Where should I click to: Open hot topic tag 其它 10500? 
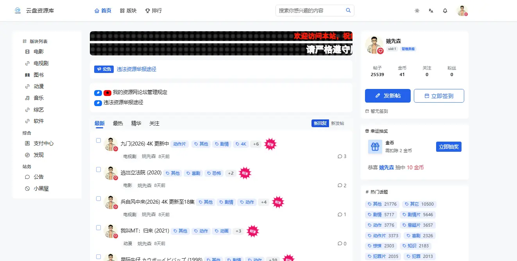(419, 204)
